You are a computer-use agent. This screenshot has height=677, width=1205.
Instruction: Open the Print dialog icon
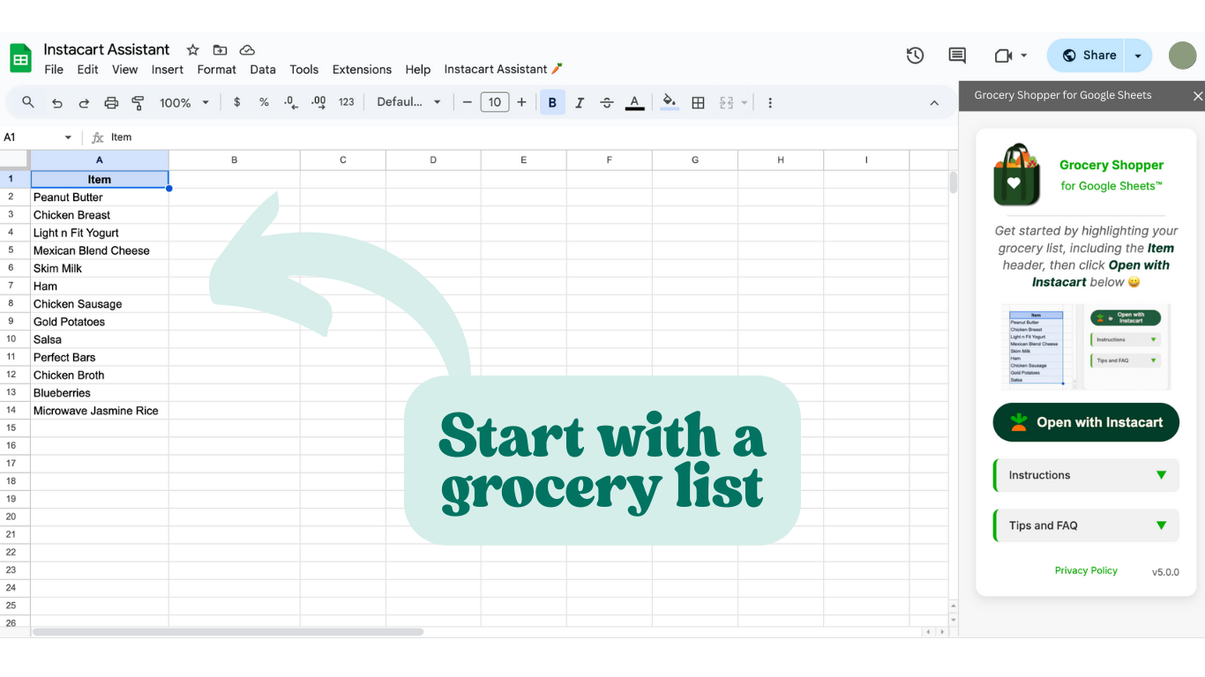tap(111, 102)
